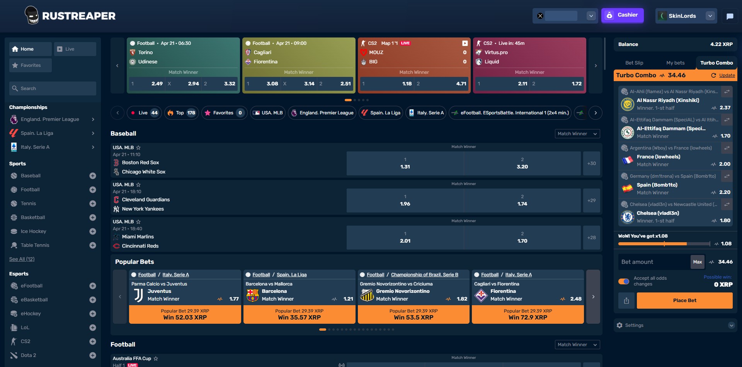
Task: Favorite Cleveland Guardians match star
Action: [138, 185]
